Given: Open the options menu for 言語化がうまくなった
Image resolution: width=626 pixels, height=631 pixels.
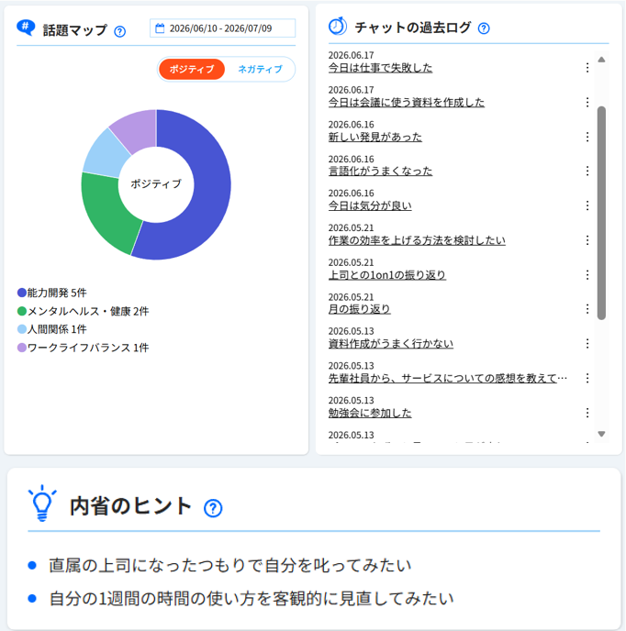Looking at the screenshot, I should click(x=587, y=171).
